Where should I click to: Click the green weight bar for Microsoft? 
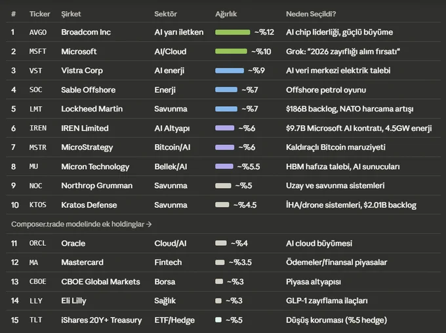click(x=231, y=52)
